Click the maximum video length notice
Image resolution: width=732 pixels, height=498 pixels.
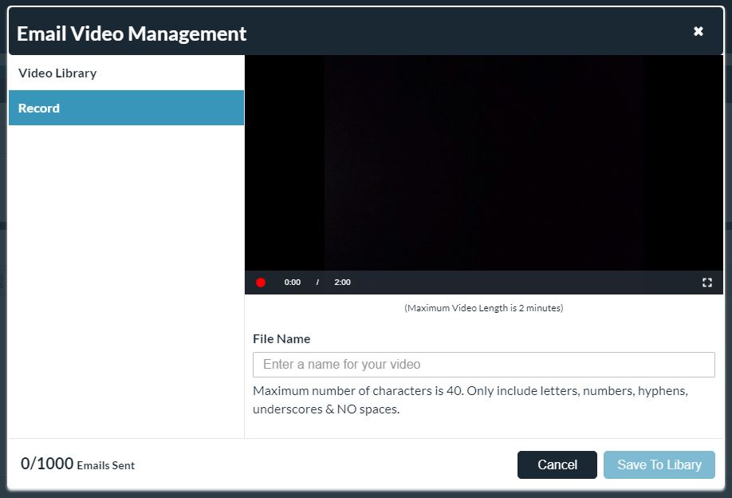click(483, 307)
